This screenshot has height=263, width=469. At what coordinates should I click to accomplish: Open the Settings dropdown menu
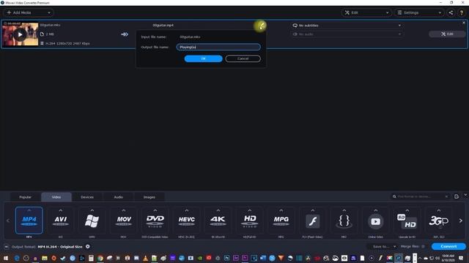tap(418, 12)
